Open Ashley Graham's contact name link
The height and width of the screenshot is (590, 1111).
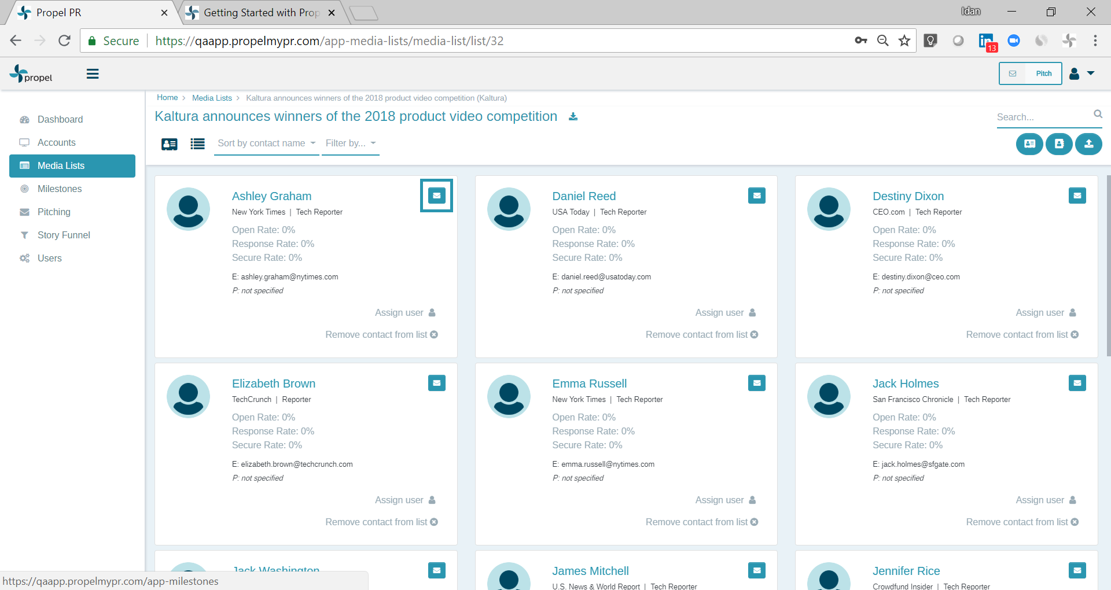pyautogui.click(x=271, y=196)
